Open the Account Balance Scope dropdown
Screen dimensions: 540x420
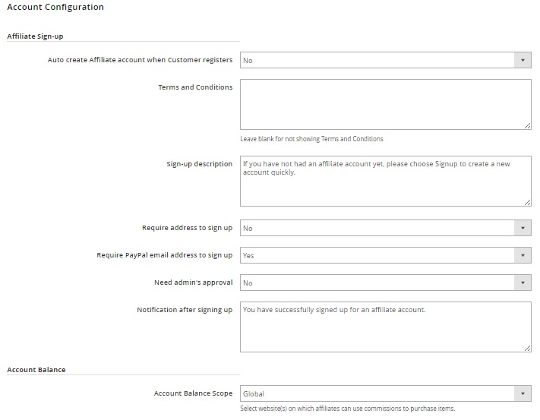tap(385, 393)
